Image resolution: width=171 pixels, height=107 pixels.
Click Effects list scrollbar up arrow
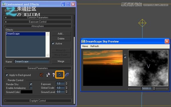[x=47, y=34]
